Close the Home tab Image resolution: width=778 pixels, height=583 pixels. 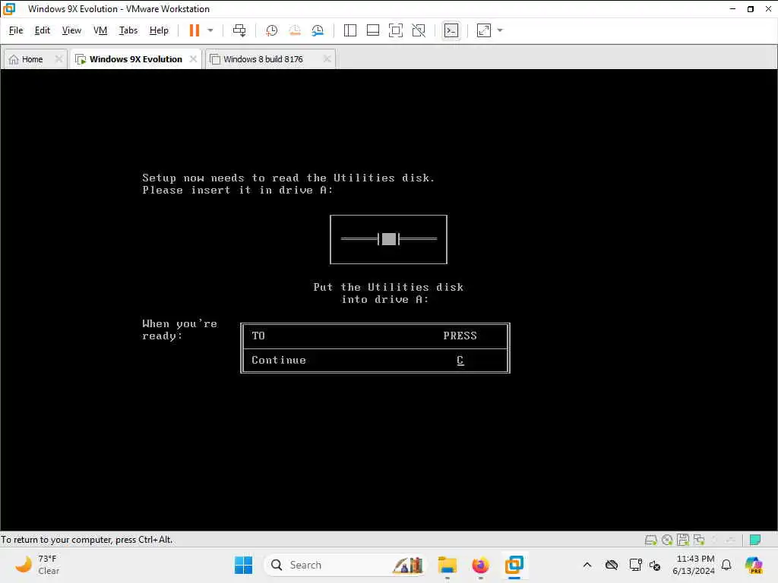point(59,59)
